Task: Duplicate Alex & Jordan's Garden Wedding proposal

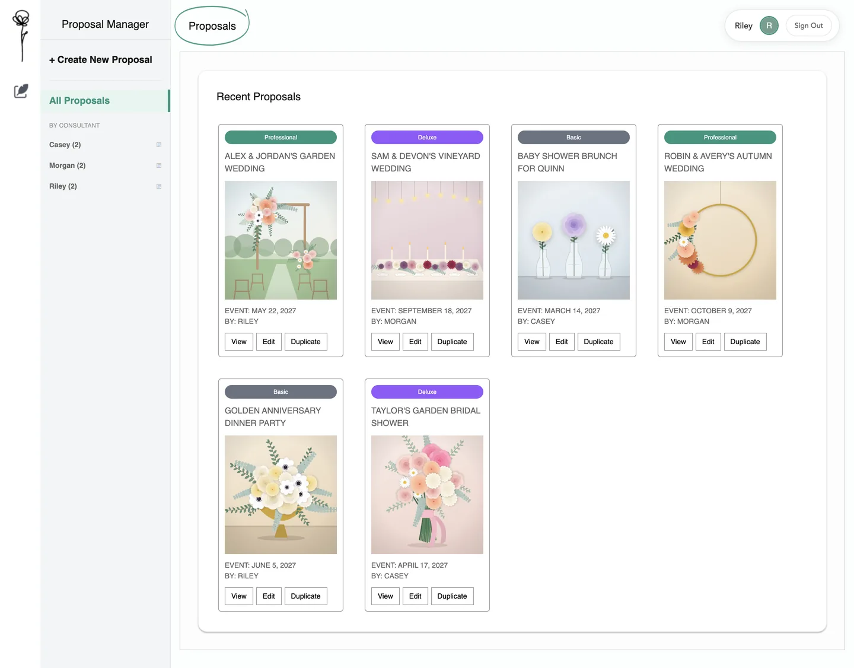Action: click(x=305, y=342)
